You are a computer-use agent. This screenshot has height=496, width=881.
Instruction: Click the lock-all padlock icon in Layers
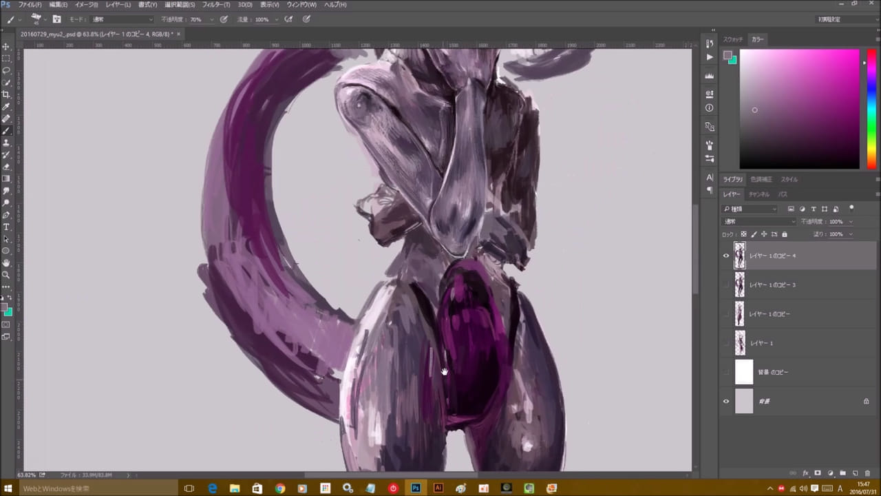point(784,234)
